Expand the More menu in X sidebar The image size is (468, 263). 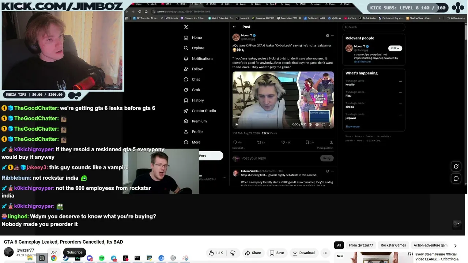(x=192, y=142)
